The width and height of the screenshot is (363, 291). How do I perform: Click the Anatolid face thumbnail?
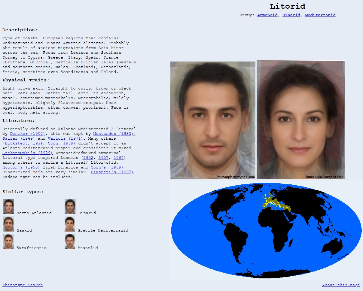click(x=70, y=241)
